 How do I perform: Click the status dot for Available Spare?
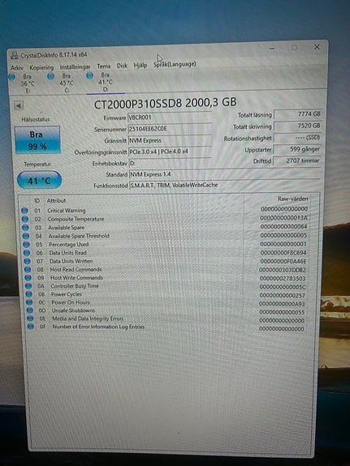[26, 228]
